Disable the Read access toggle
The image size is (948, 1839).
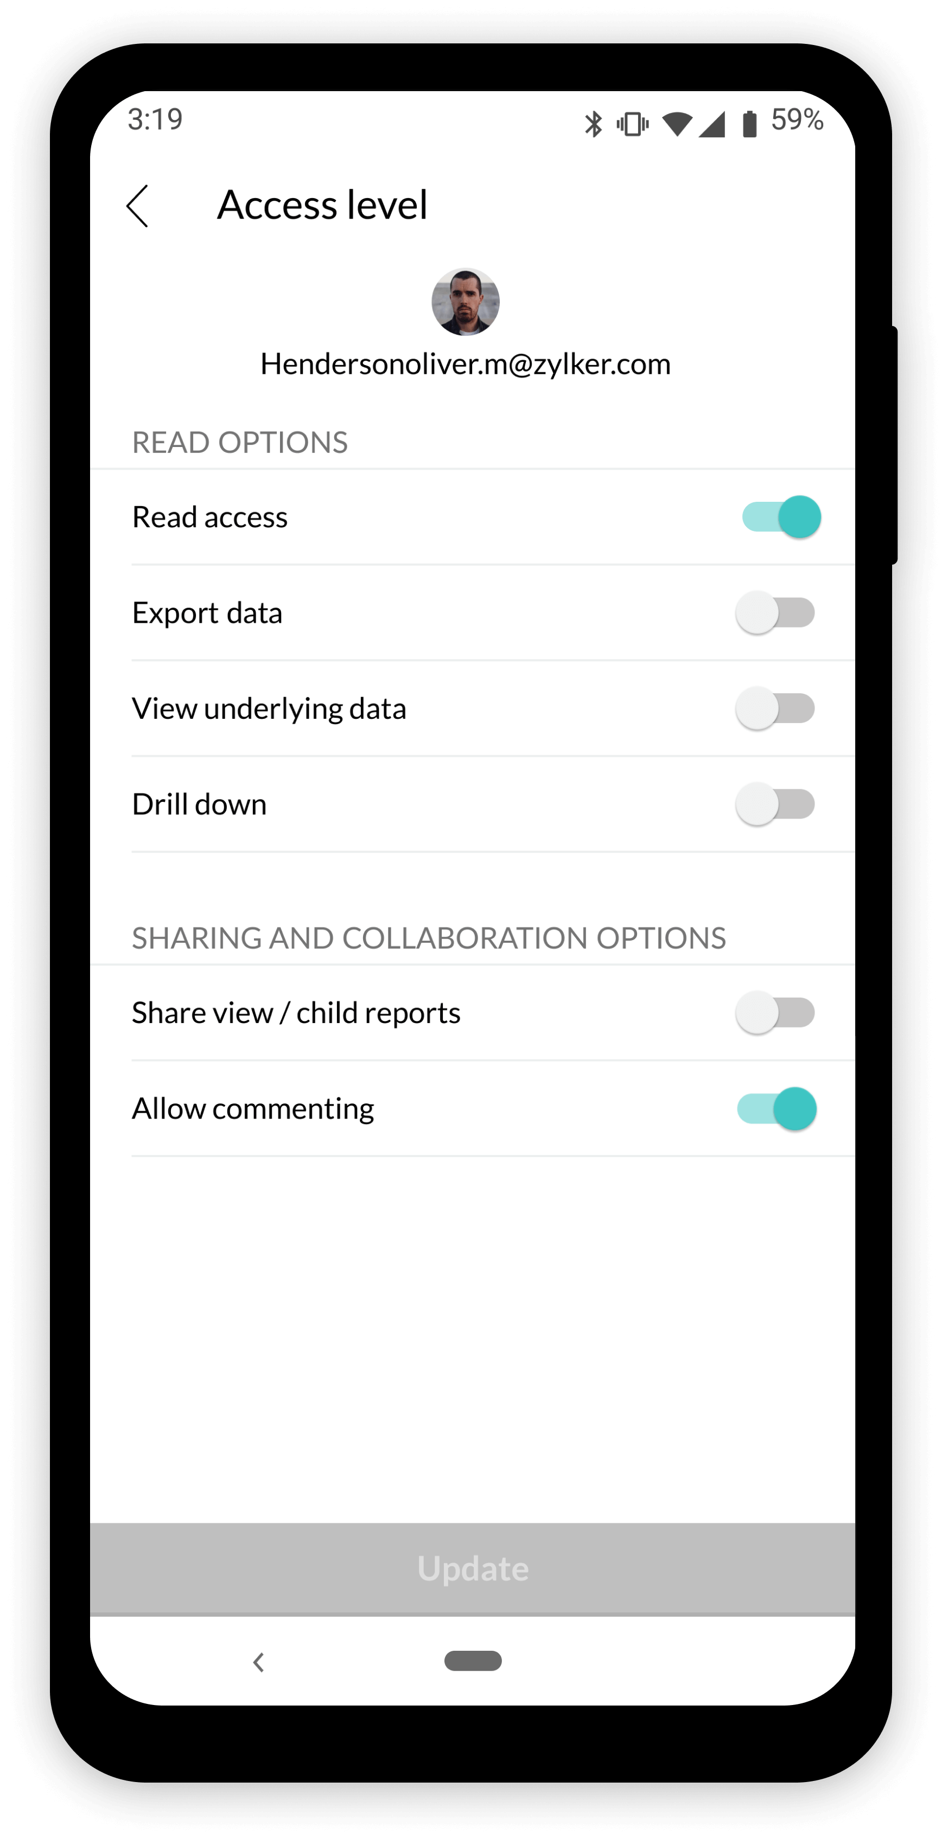pos(781,517)
